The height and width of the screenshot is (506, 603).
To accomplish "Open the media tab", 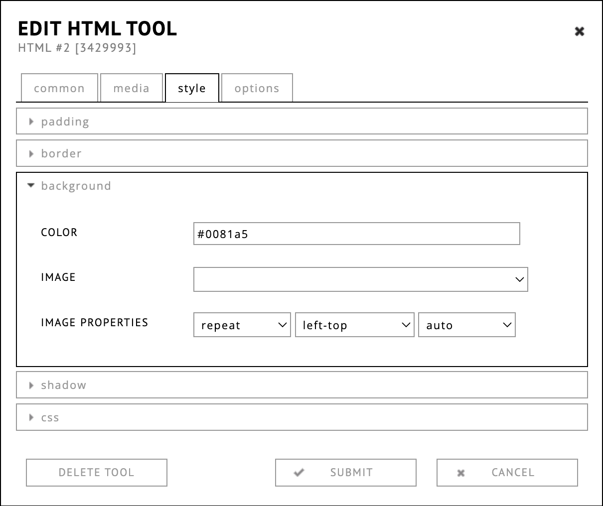I will (x=132, y=88).
